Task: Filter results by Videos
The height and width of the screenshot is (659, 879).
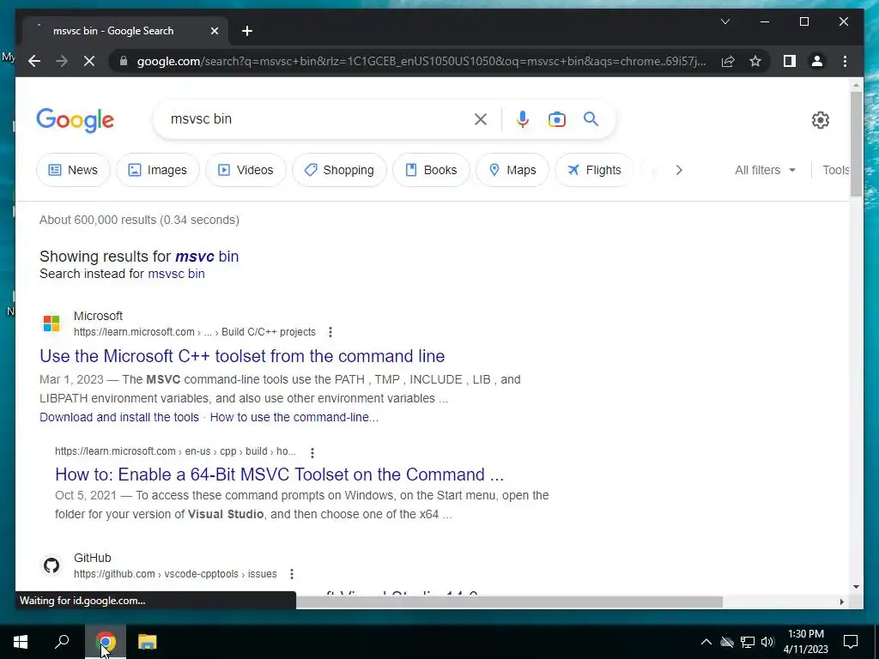Action: click(246, 170)
